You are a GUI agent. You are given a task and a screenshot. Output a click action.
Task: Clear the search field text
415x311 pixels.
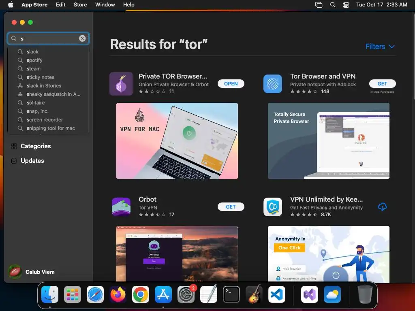[x=82, y=38]
